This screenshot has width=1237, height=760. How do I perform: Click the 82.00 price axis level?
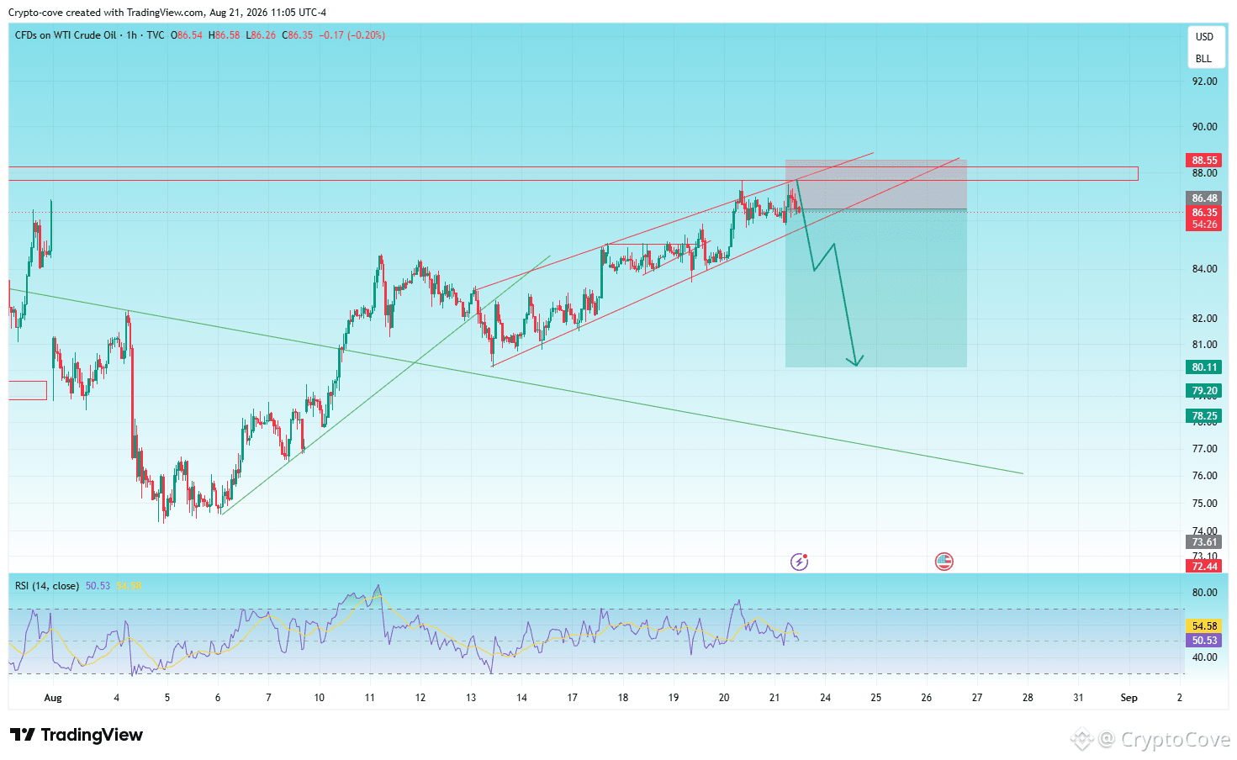click(x=1204, y=319)
